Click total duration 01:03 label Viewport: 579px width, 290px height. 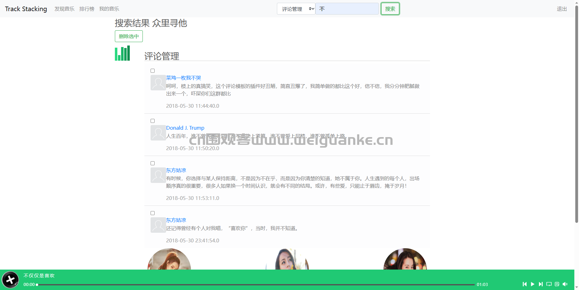click(x=482, y=284)
